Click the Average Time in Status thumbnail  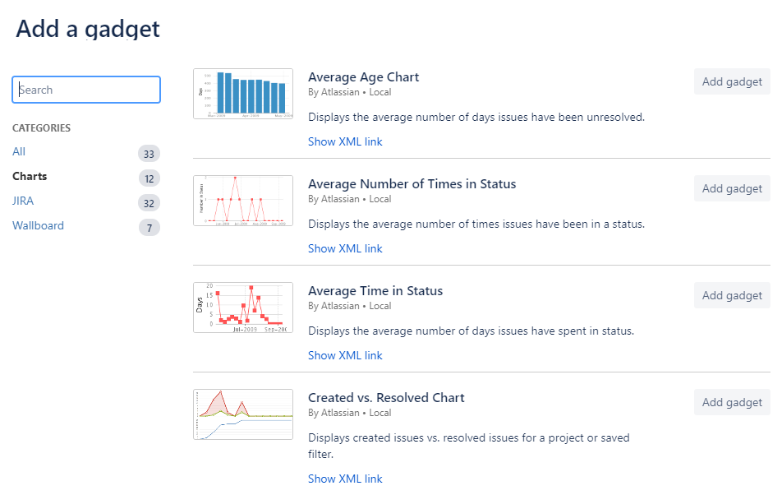(243, 307)
